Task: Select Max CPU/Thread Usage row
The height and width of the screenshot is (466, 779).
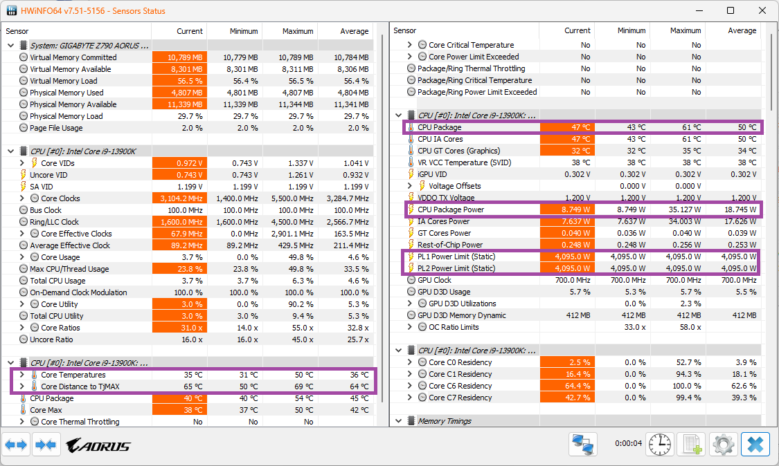Action: (188, 269)
